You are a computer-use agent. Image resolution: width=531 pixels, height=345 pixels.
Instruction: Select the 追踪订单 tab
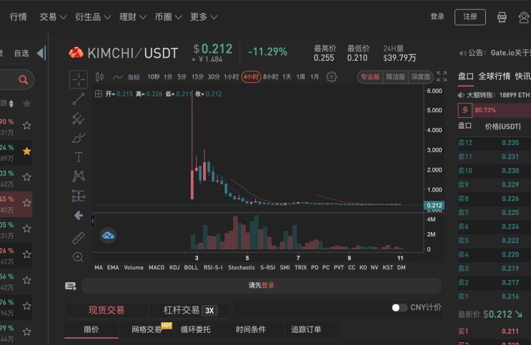click(x=306, y=329)
